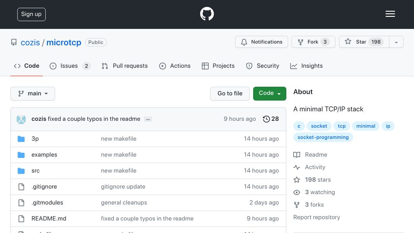Open the 'general cleanups' commit link
The width and height of the screenshot is (414, 233).
pos(124,203)
